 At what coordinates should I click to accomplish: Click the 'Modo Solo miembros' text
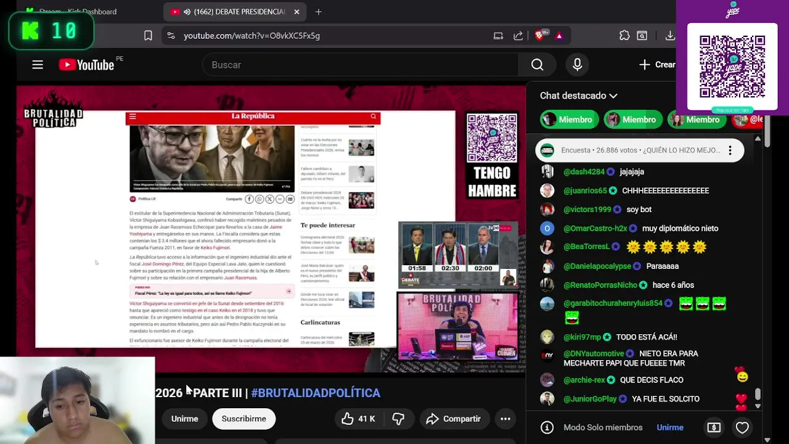coord(603,427)
